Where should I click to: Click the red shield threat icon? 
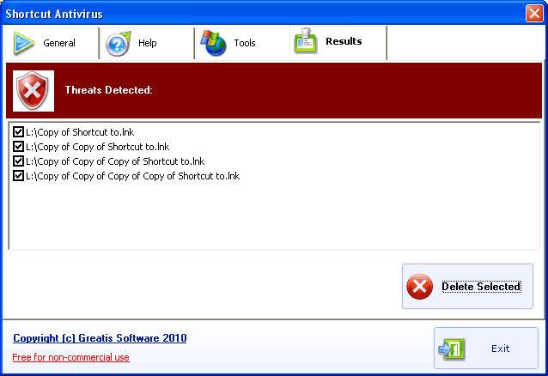34,90
